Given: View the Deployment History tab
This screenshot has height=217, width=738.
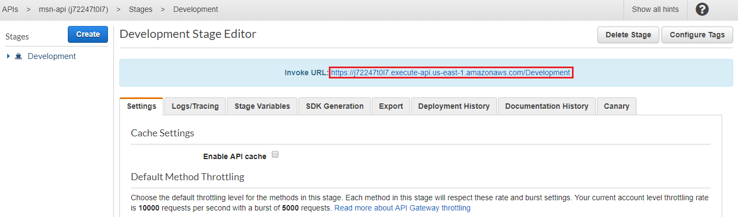Looking at the screenshot, I should (x=454, y=106).
